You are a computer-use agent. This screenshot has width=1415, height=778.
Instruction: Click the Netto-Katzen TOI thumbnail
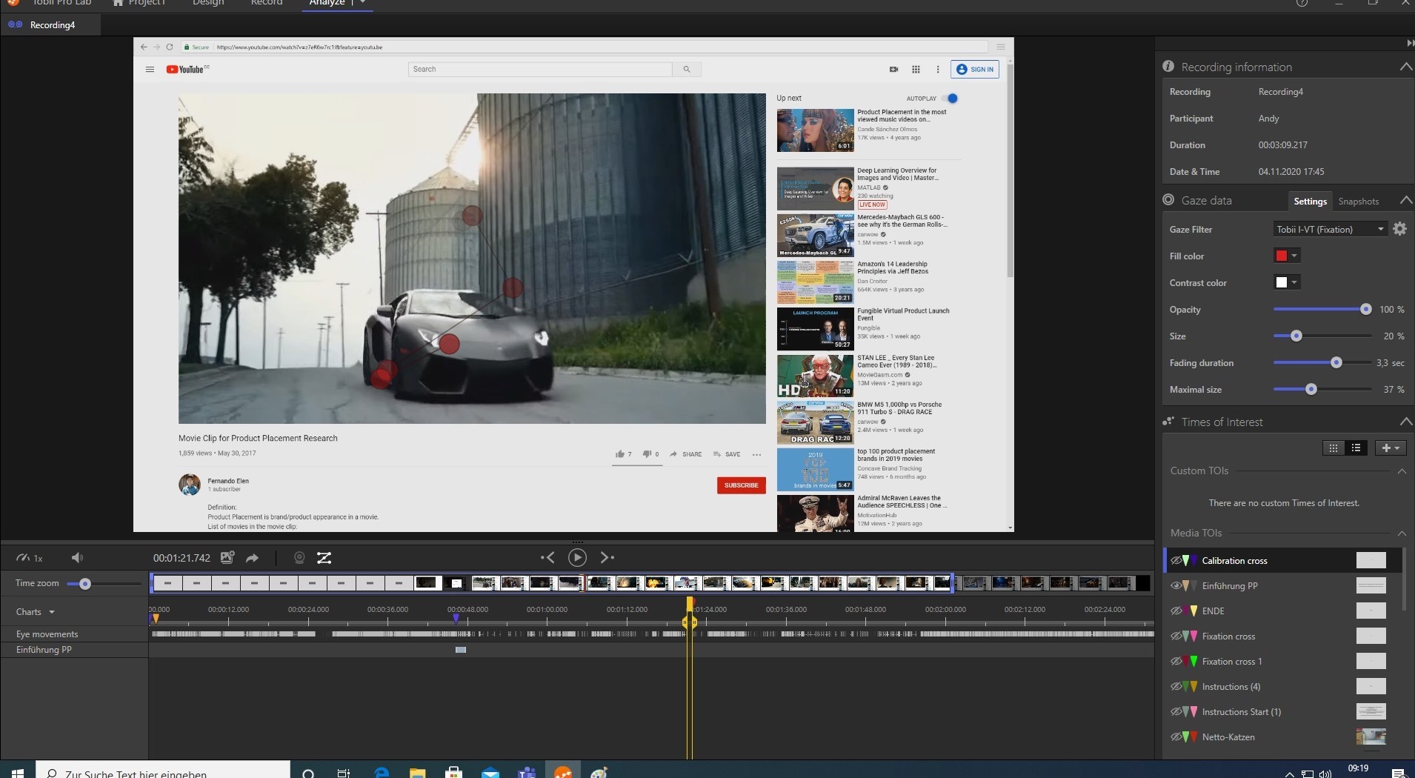click(1371, 737)
